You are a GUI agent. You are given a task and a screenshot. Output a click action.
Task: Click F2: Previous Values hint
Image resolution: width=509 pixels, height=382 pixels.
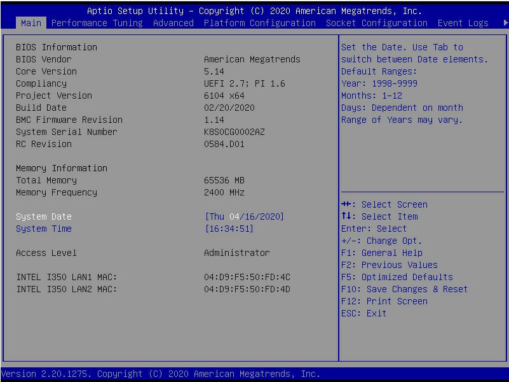(x=389, y=265)
